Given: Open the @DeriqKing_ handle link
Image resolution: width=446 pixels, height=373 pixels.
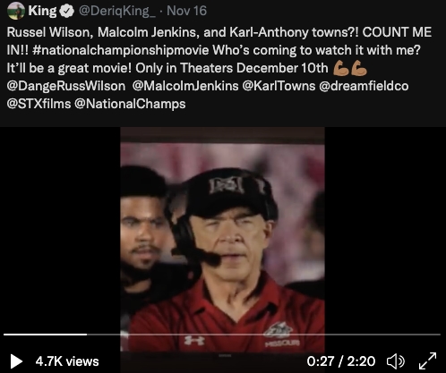Looking at the screenshot, I should coord(117,11).
